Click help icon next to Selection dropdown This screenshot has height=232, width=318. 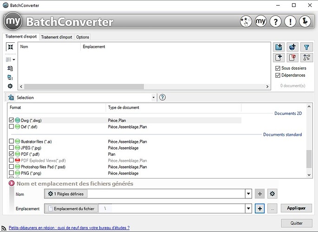[x=162, y=98]
